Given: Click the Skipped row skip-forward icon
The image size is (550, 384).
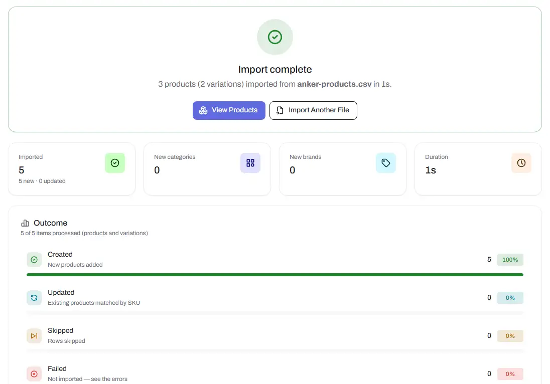Looking at the screenshot, I should point(34,336).
